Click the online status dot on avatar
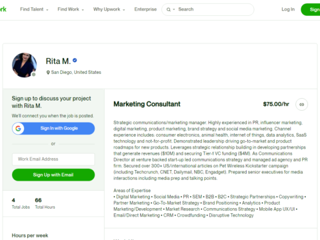This screenshot has width=320, height=240. pos(33,75)
